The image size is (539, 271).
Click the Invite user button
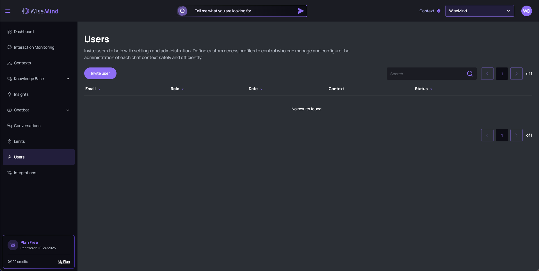click(100, 73)
